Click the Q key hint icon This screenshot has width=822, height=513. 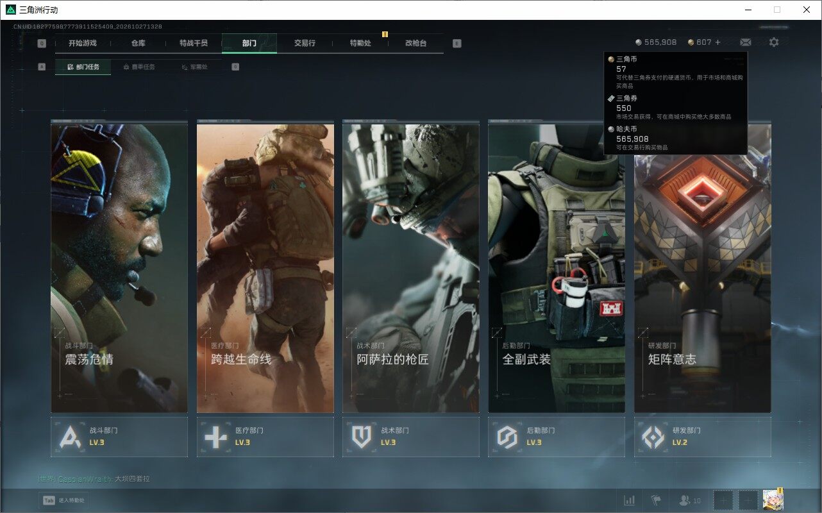[x=42, y=44]
